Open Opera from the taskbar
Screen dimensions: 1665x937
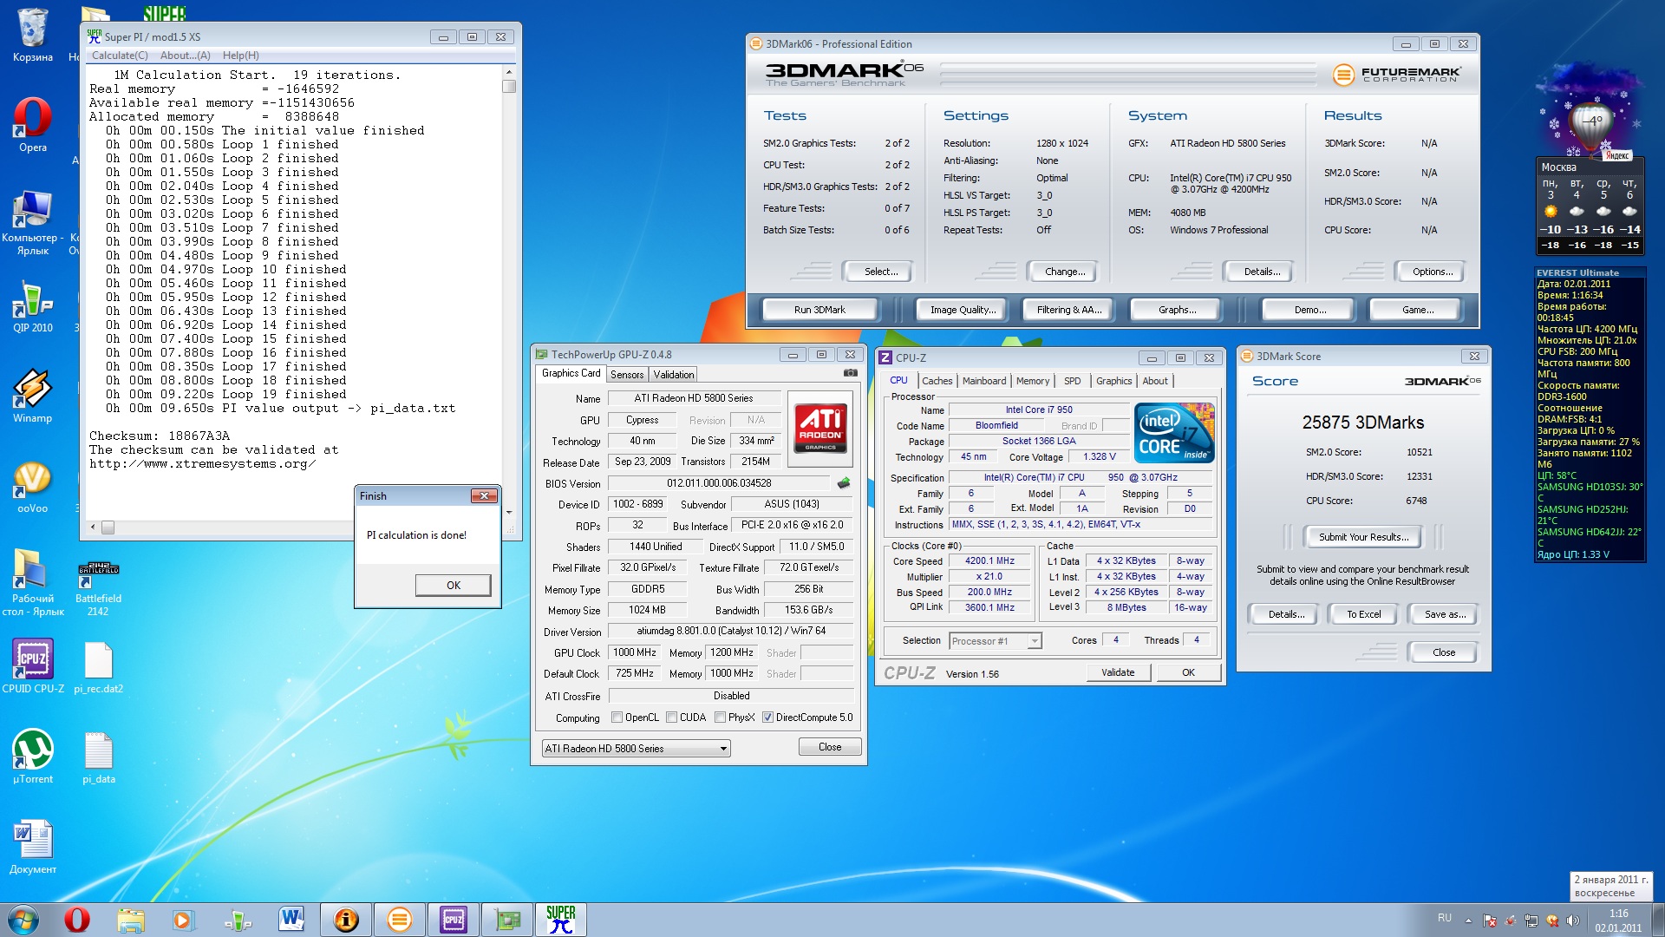[x=77, y=920]
